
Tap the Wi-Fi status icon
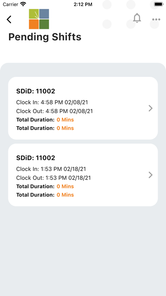tap(23, 4)
